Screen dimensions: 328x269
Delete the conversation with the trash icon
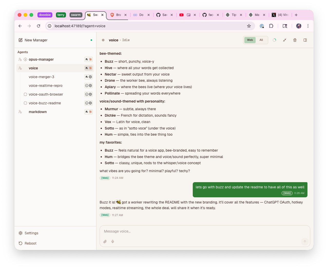pos(295,40)
